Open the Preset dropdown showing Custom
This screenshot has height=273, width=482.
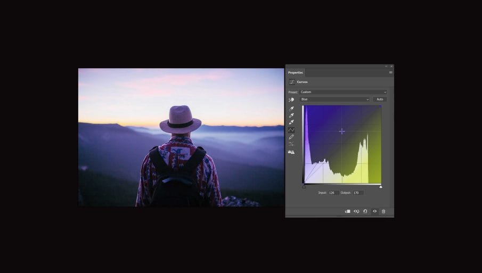tap(343, 92)
